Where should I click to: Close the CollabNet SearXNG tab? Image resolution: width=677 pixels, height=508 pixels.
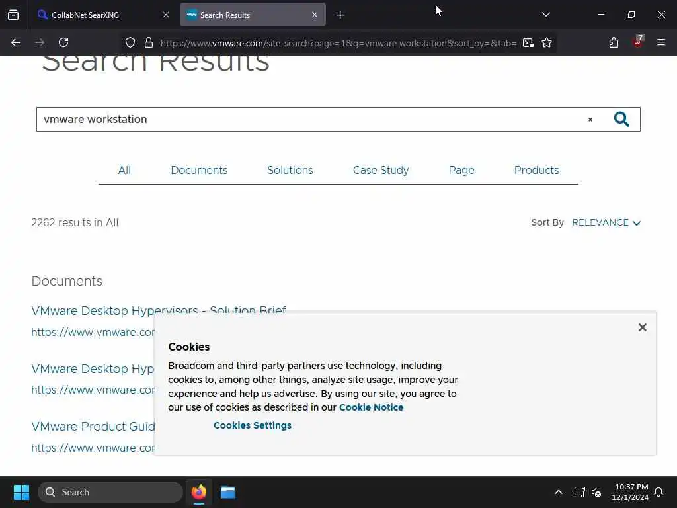coord(166,15)
